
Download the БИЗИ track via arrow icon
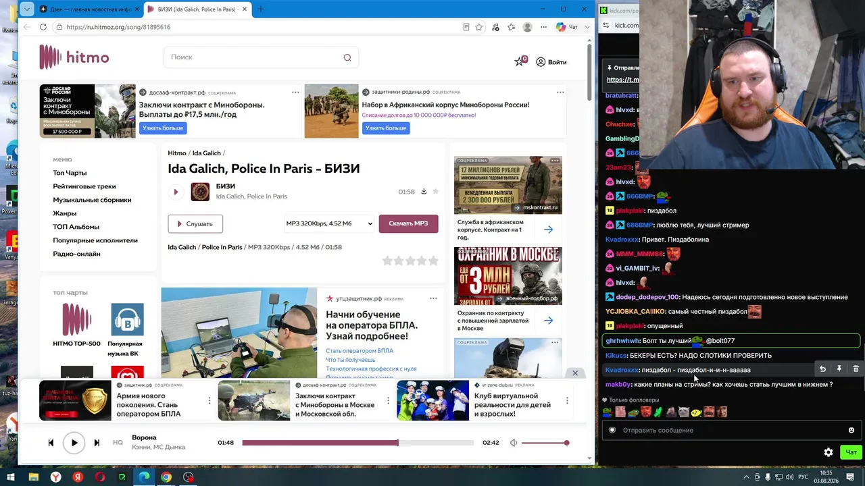click(x=424, y=192)
